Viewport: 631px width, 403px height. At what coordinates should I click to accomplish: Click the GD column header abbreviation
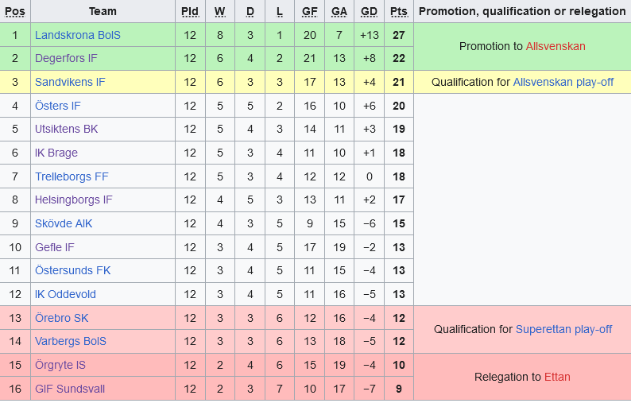pos(369,11)
